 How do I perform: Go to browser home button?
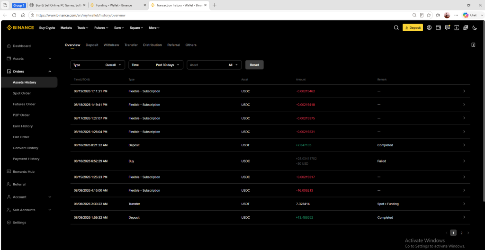[x=23, y=15]
